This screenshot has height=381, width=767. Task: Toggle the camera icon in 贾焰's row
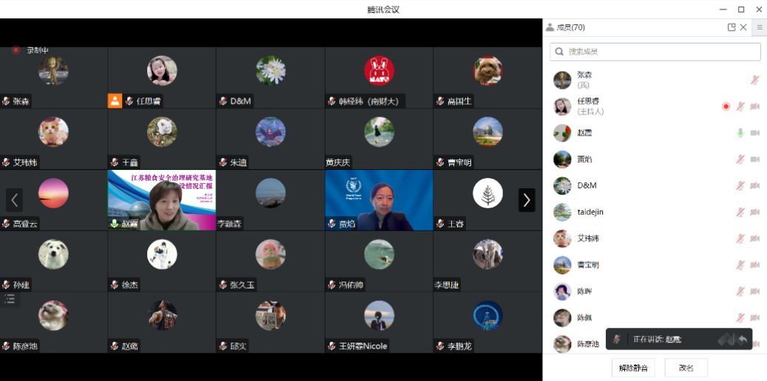coord(754,159)
